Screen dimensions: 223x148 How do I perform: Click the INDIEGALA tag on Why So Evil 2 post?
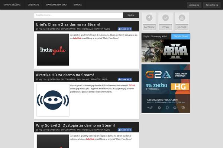pyautogui.click(x=87, y=130)
